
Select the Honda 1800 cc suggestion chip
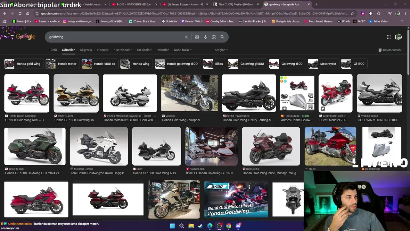pyautogui.click(x=99, y=64)
